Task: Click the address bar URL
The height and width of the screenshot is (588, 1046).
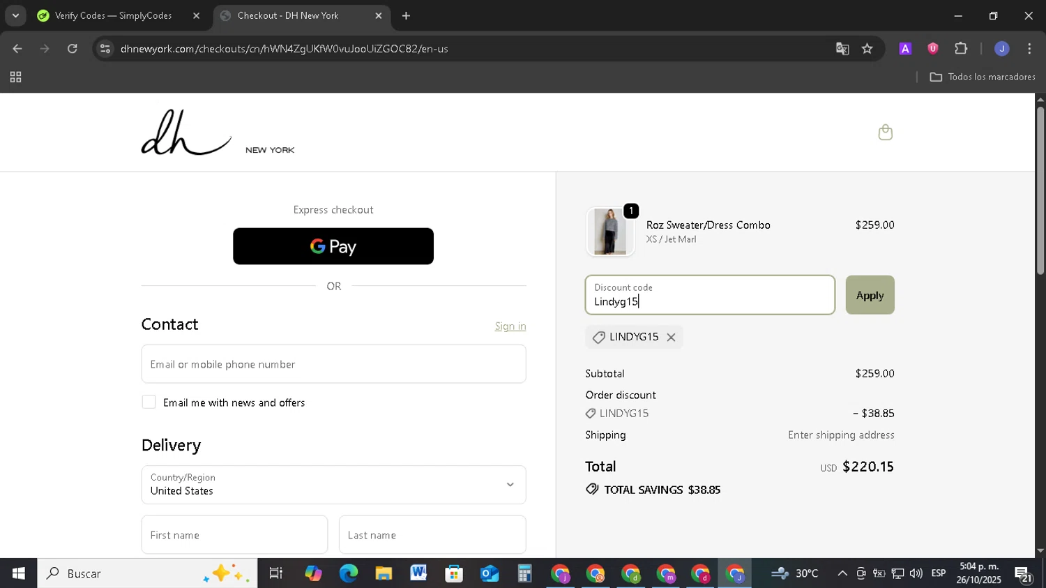Action: pos(285,49)
